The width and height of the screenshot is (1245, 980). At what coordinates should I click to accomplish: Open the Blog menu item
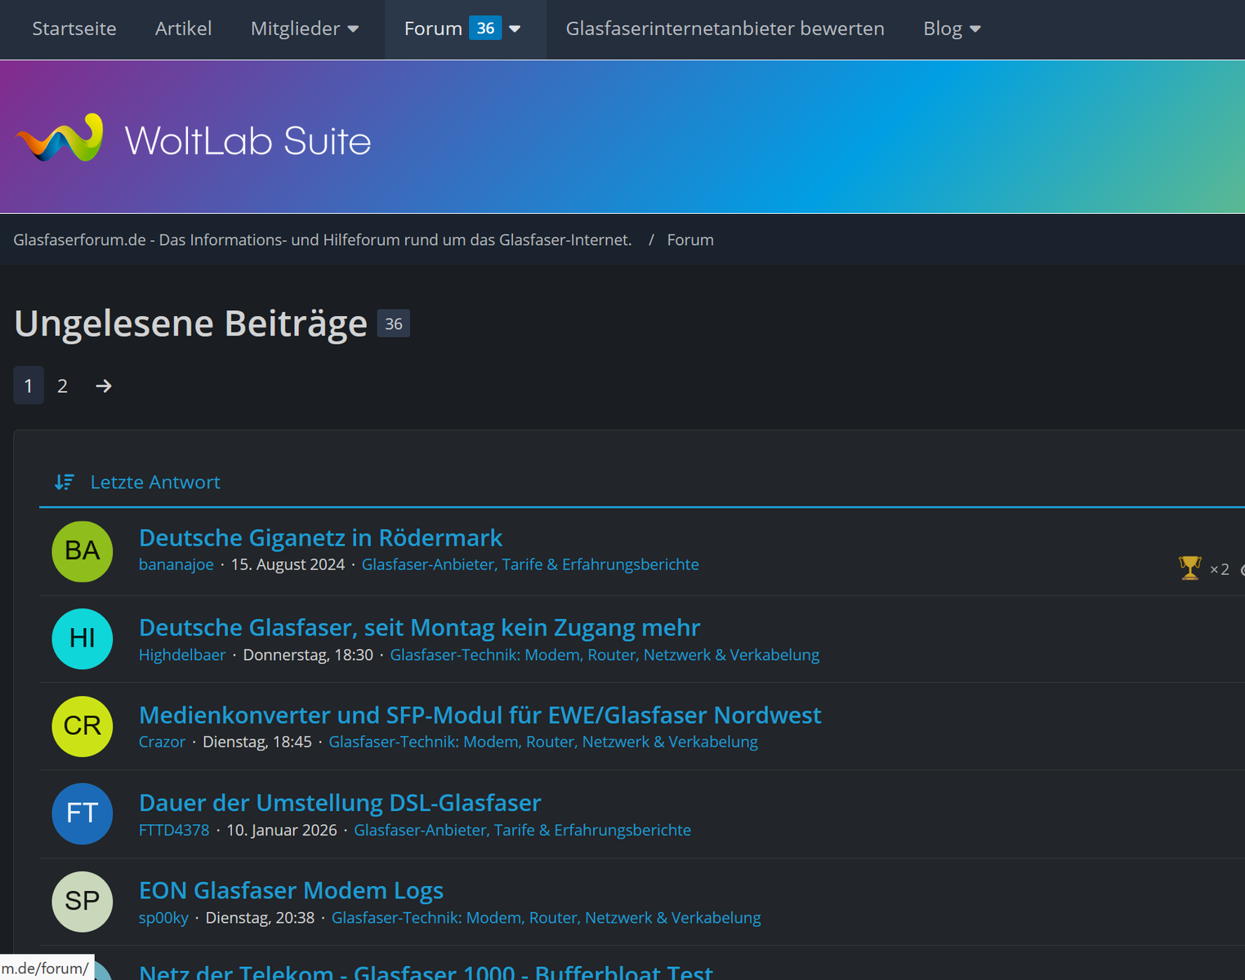943,29
